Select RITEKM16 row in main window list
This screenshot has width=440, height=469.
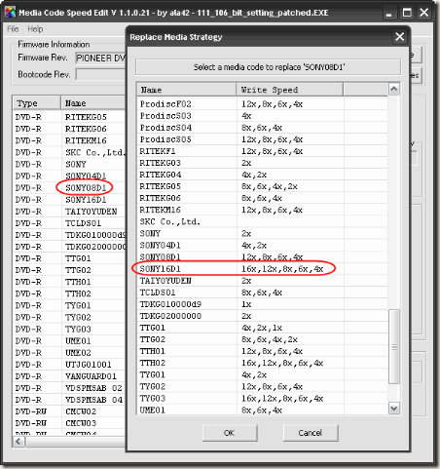(x=69, y=140)
